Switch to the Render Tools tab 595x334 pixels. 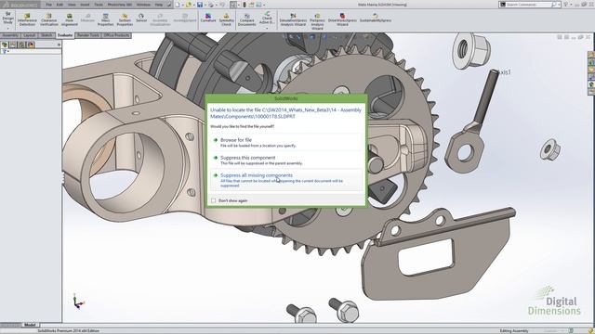click(x=88, y=35)
